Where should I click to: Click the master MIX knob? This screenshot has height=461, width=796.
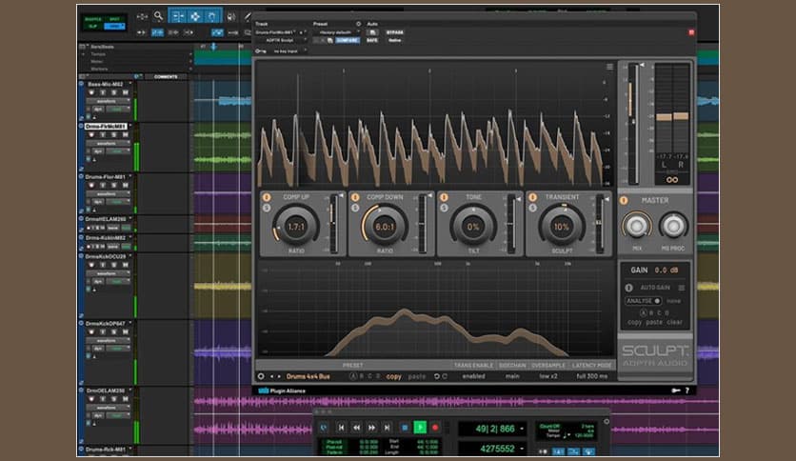637,226
